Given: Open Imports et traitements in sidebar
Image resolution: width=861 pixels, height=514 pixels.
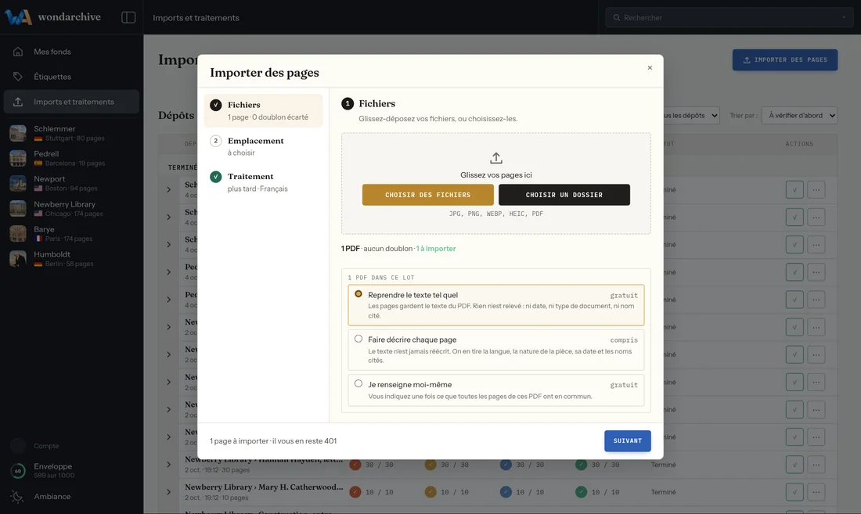Looking at the screenshot, I should (x=71, y=102).
